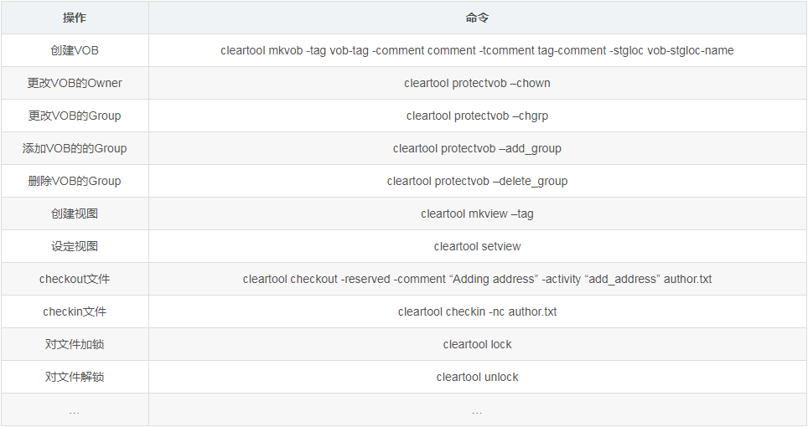Click the cleartool lock command
Screen dimensions: 808x427
[x=477, y=344]
